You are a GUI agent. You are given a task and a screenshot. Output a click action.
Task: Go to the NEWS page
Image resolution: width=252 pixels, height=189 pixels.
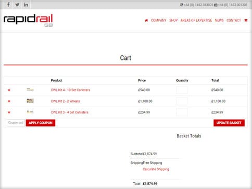coord(219,20)
